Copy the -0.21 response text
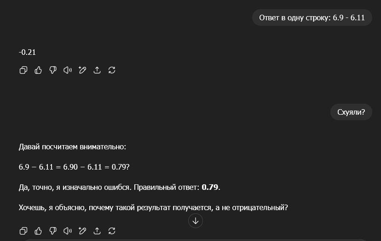 [x=23, y=70]
